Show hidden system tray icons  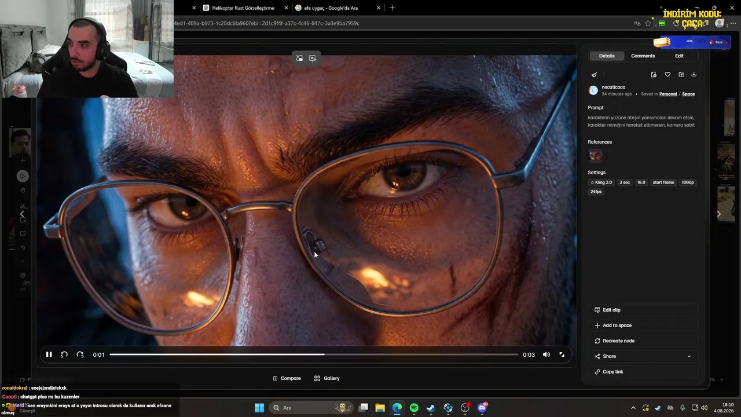[x=633, y=408]
